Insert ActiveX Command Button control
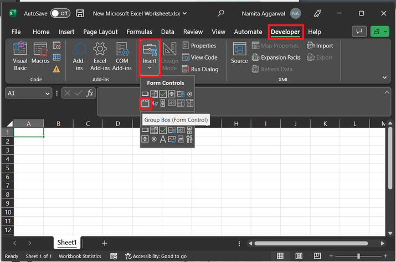Image resolution: width=396 pixels, height=262 pixels. (145, 130)
